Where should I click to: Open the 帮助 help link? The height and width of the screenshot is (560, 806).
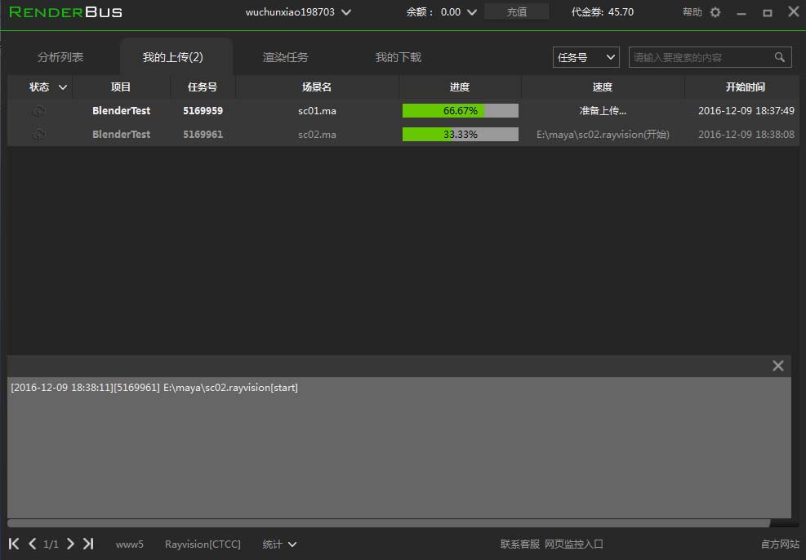tap(692, 11)
